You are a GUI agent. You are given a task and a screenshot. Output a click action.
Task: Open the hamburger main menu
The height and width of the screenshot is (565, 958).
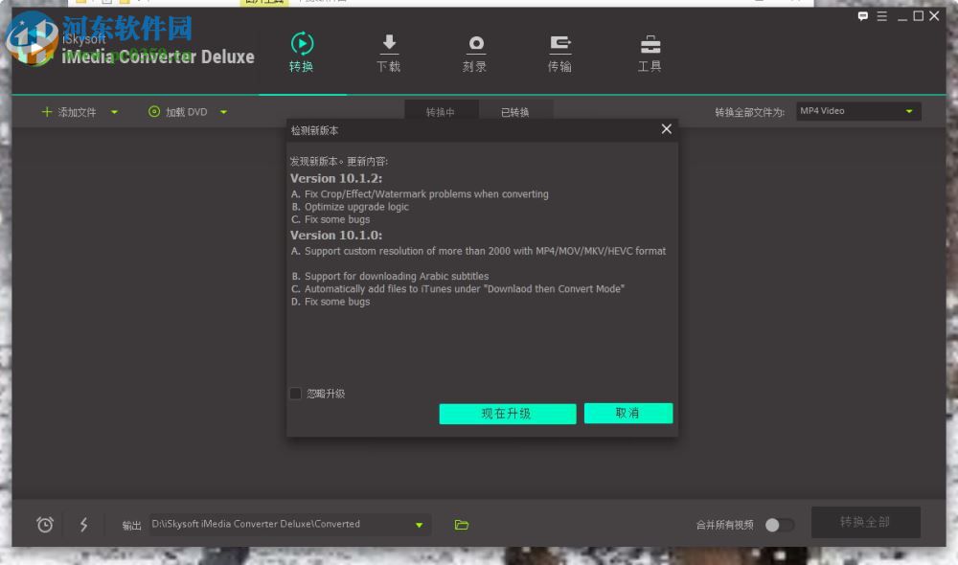point(883,16)
